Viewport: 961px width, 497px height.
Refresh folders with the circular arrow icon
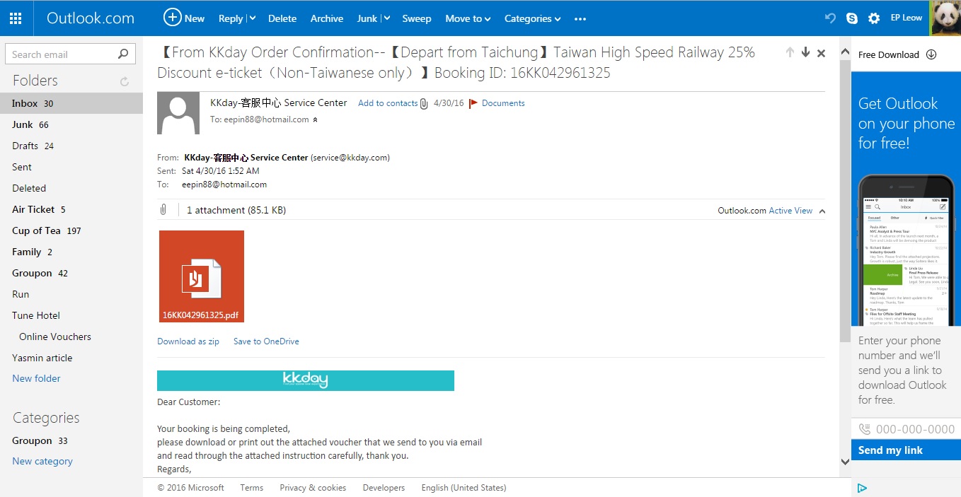click(x=125, y=82)
